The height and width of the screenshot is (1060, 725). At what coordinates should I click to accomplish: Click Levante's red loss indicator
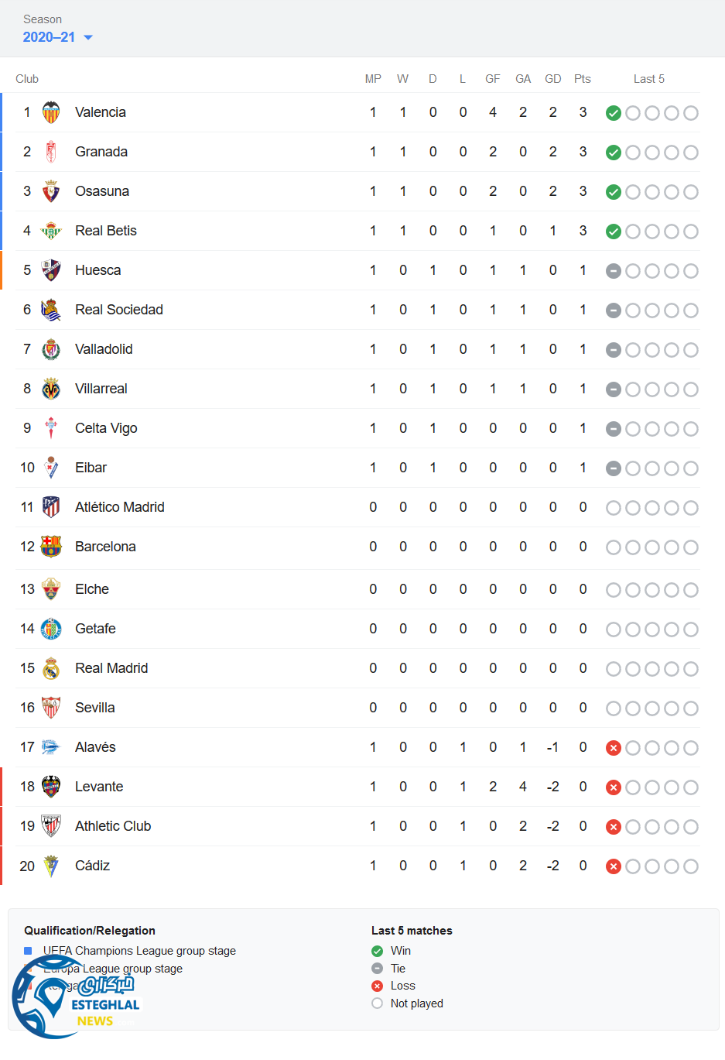pyautogui.click(x=614, y=787)
